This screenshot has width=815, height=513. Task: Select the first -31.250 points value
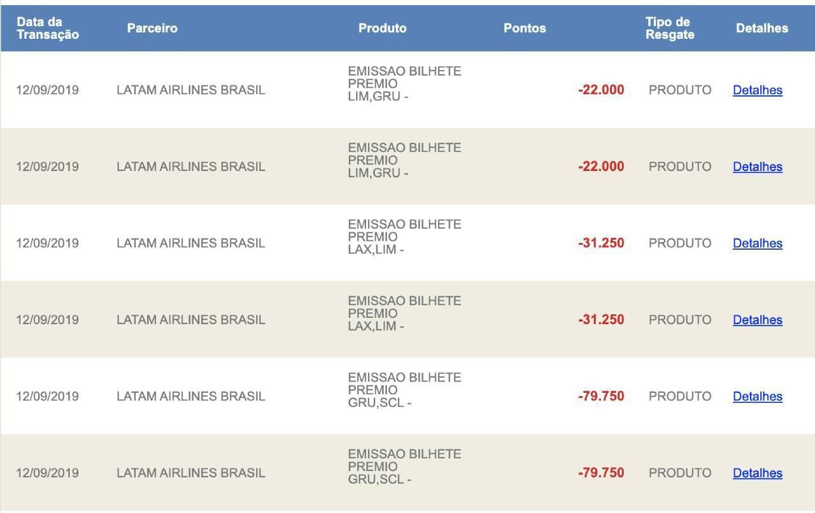point(601,243)
